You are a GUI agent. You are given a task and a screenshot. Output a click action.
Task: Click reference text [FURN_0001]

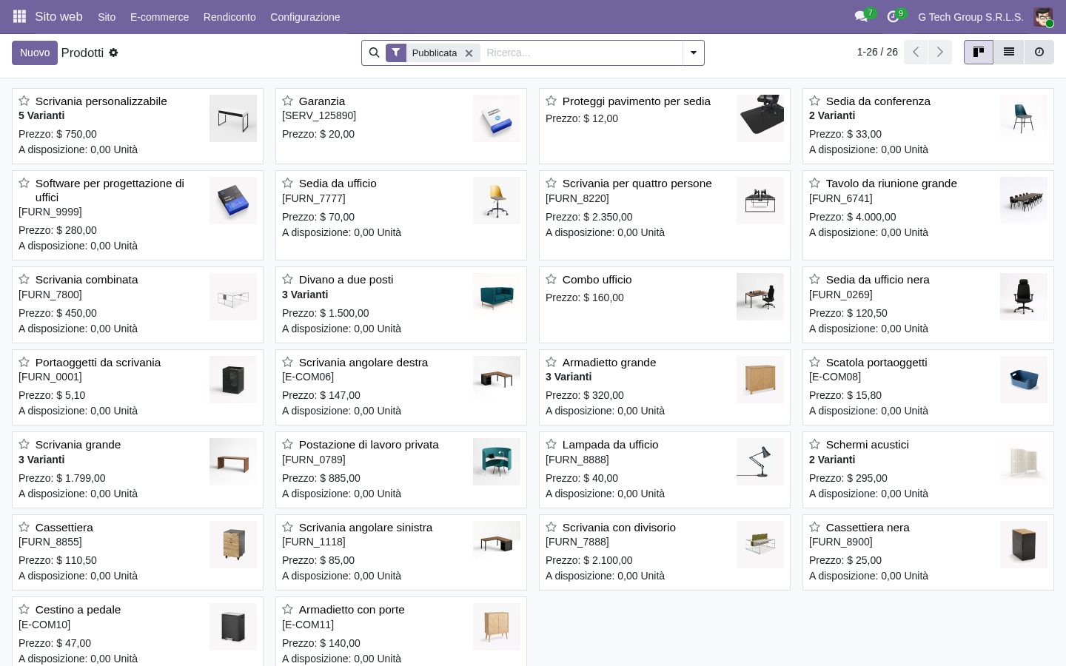pos(50,377)
